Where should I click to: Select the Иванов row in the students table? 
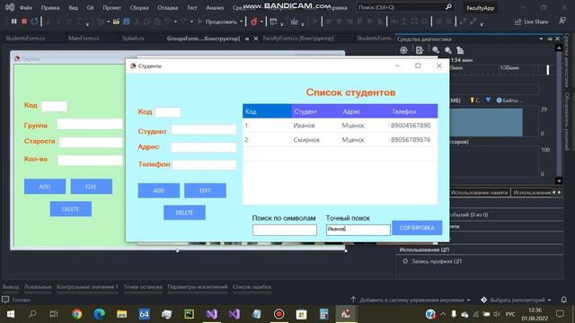[x=340, y=126]
